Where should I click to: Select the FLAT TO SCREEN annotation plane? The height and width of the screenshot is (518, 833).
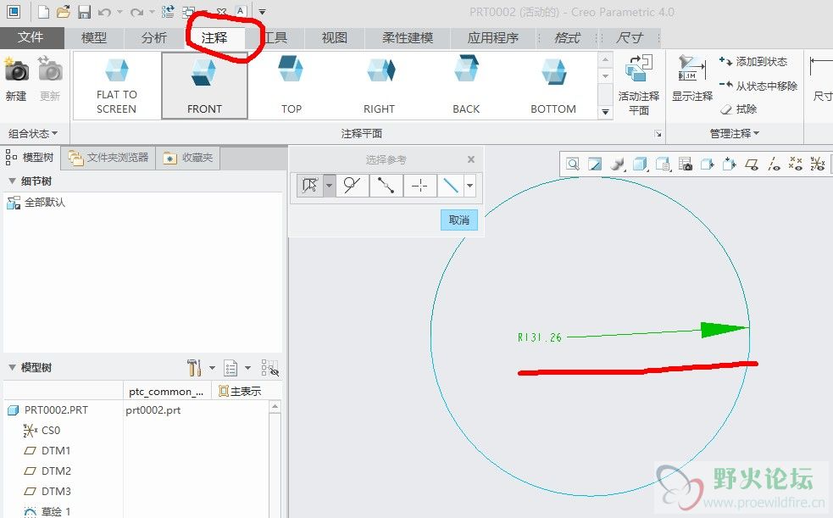coord(117,86)
